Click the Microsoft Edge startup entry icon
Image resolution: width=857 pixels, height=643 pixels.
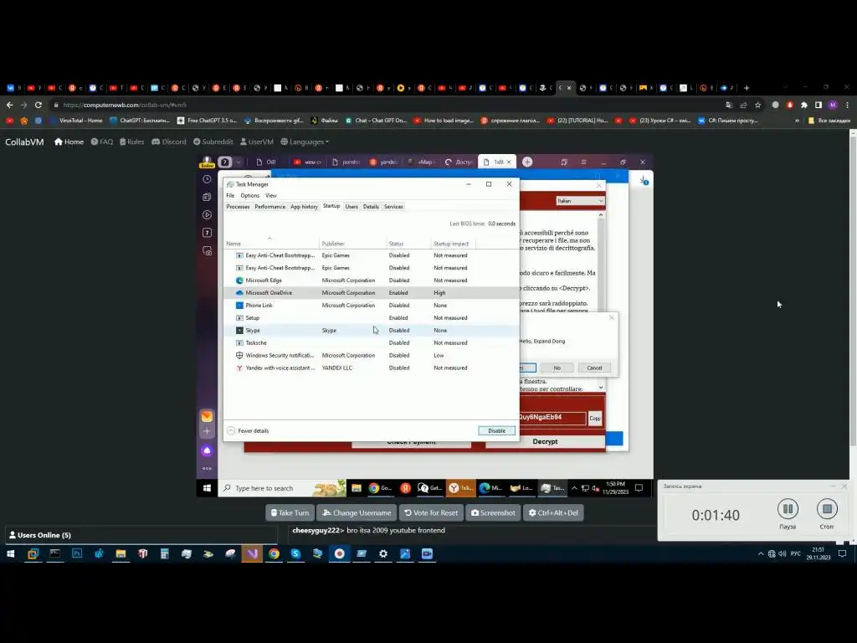coord(239,280)
